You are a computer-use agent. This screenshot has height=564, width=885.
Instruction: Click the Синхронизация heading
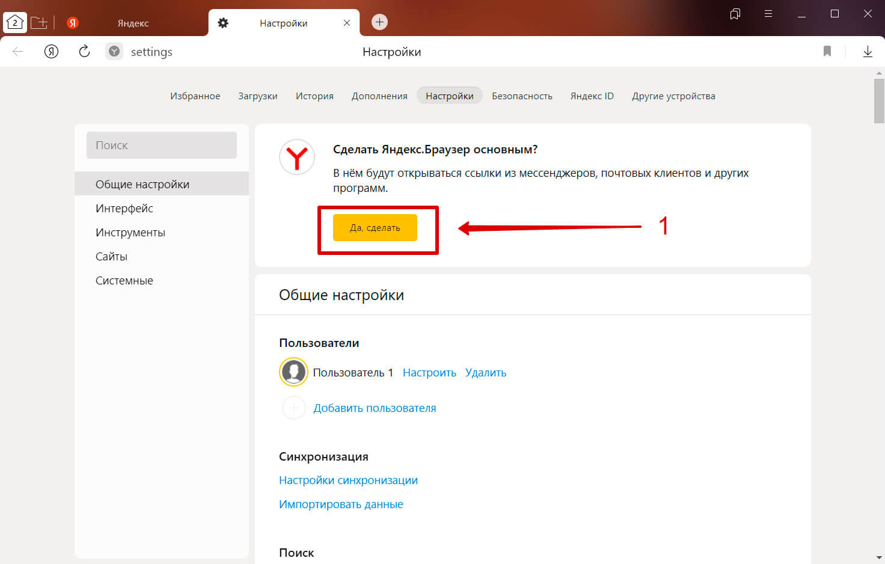tap(323, 456)
